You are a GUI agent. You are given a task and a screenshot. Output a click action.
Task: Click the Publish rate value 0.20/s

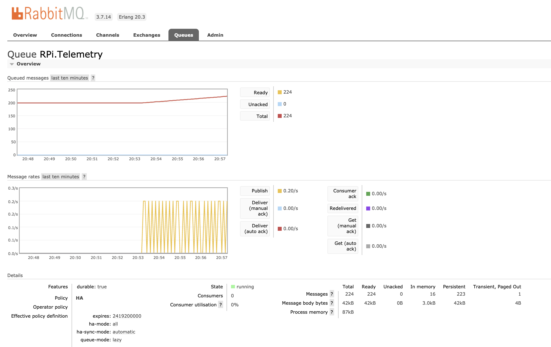coord(291,191)
